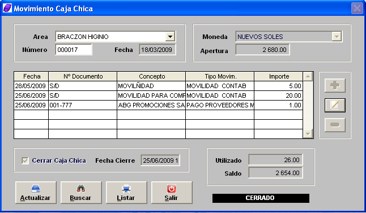Select the PAGO PROVEEDORES movement type cell
This screenshot has width=366, height=213.
(220, 105)
